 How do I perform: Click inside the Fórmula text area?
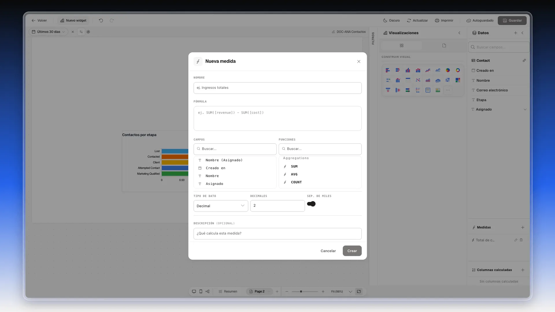[277, 118]
